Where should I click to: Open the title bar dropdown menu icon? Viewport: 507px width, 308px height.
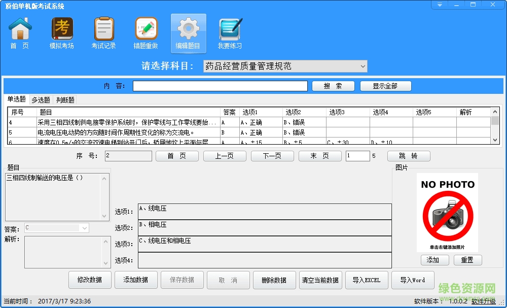pos(440,5)
